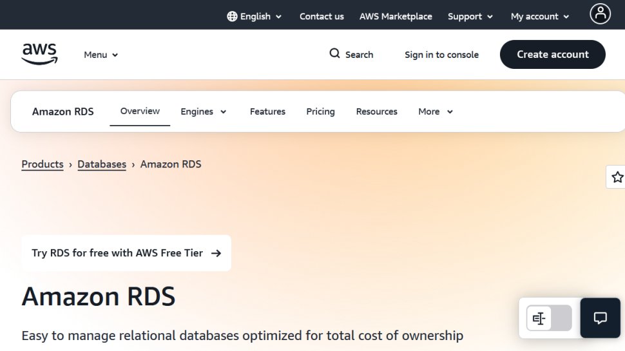Toggle the page layout switch
Screen dimensions: 625x351
pyautogui.click(x=549, y=318)
